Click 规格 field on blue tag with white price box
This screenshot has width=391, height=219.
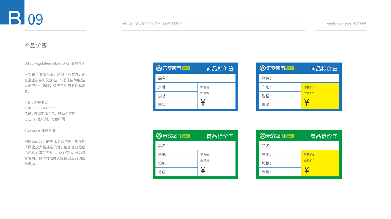coord(176,96)
